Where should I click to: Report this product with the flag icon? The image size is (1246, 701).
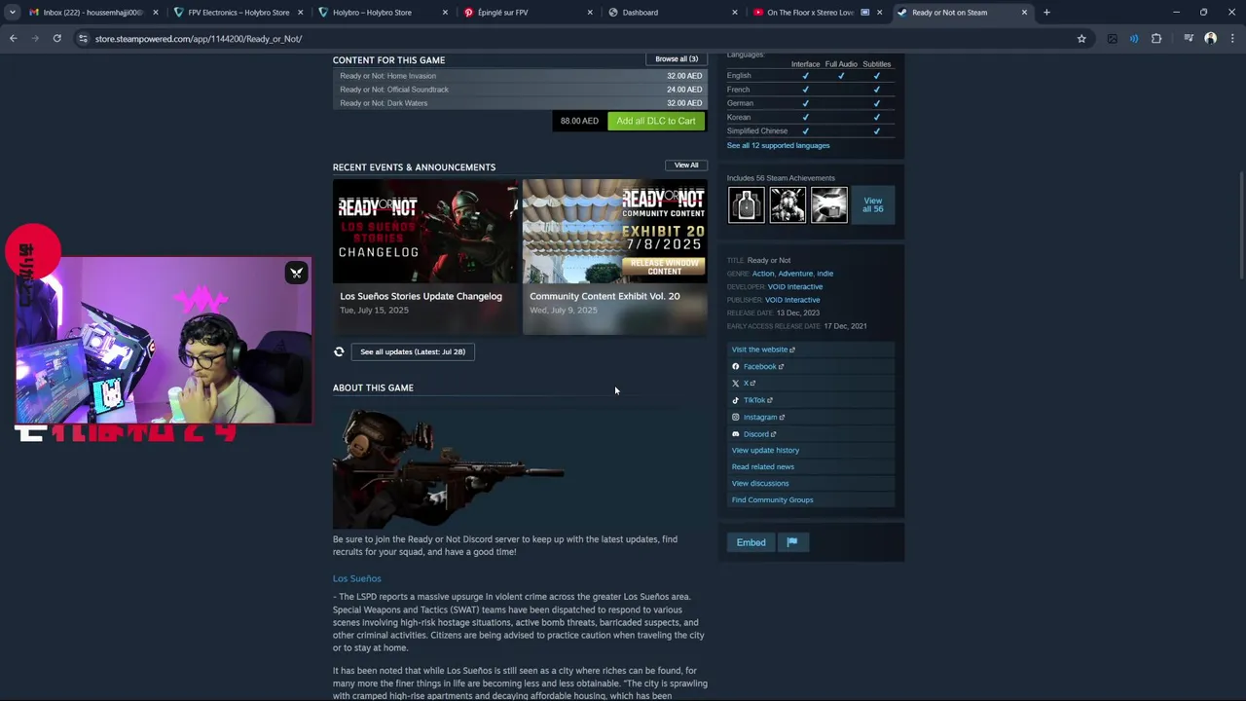click(792, 542)
